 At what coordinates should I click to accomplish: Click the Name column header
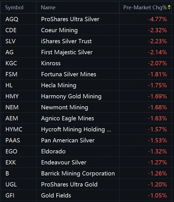[48, 7]
